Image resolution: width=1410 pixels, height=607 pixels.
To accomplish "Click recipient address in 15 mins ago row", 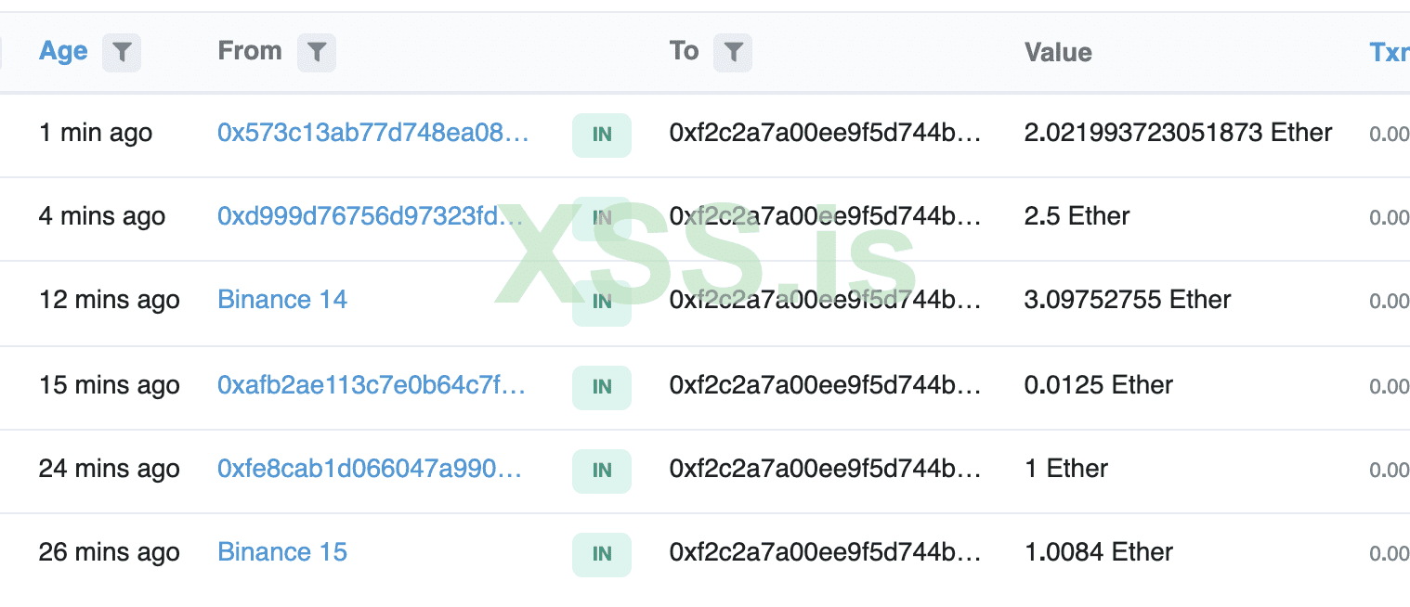I will coord(825,385).
